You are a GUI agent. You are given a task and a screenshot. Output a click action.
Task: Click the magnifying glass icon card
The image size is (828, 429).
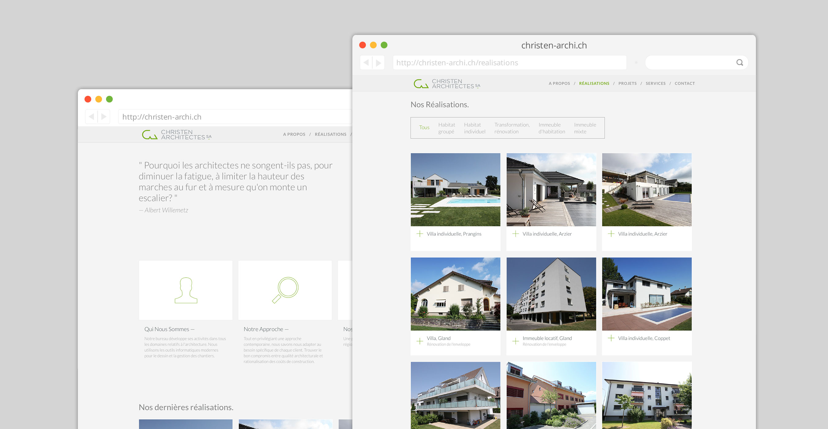[x=285, y=290]
